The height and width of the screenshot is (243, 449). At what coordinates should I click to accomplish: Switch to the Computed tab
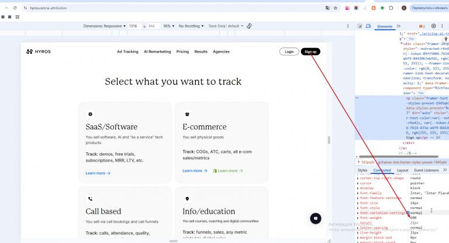382,170
